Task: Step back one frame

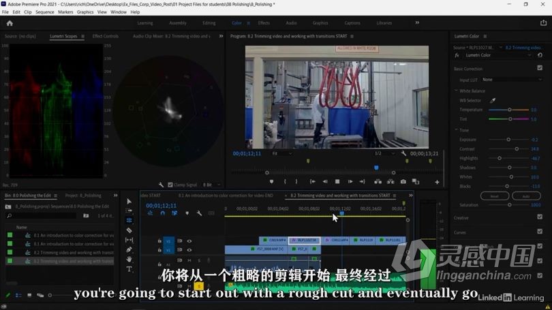Action: (325, 181)
